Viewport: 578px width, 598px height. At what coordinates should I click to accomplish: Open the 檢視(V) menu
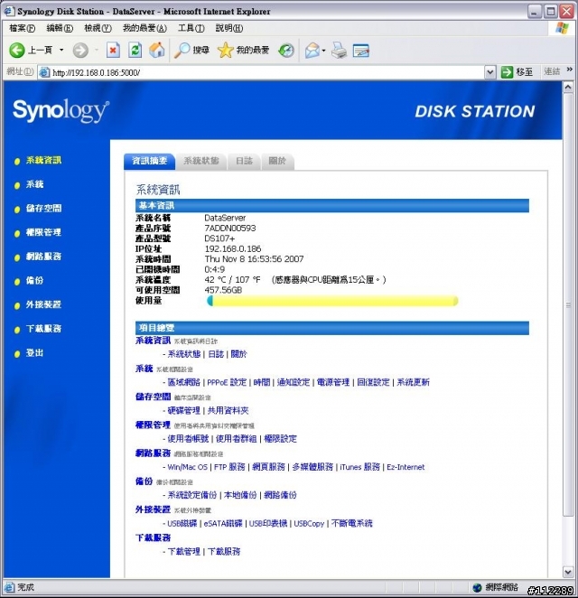(98, 28)
